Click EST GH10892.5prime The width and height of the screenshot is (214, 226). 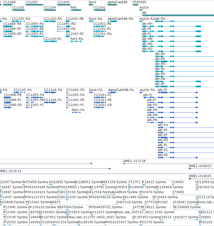[x=62, y=182]
